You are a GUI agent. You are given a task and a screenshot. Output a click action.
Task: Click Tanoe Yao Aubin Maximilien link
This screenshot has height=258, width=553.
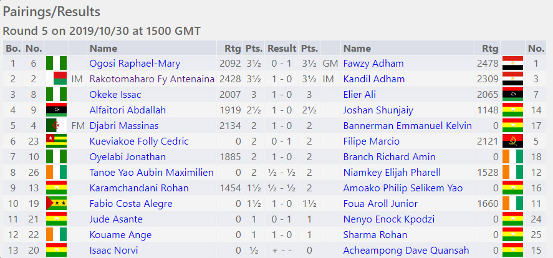151,173
